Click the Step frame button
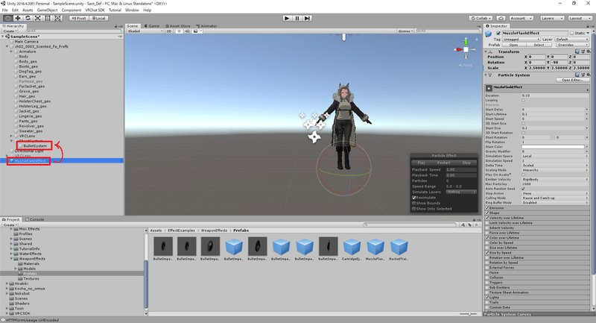This screenshot has width=596, height=323. 308,18
